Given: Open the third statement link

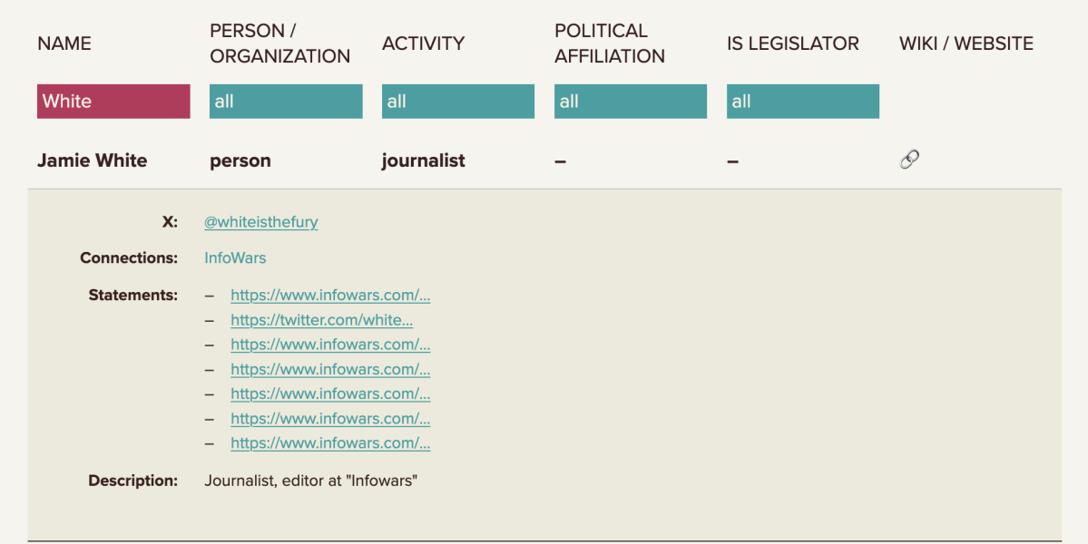Looking at the screenshot, I should [x=330, y=344].
